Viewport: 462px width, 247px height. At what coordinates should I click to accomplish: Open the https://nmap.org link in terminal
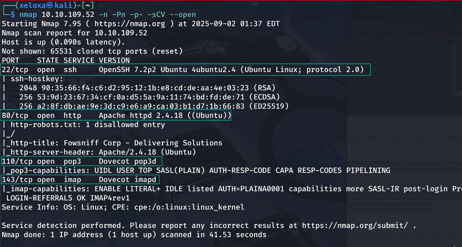pos(130,24)
